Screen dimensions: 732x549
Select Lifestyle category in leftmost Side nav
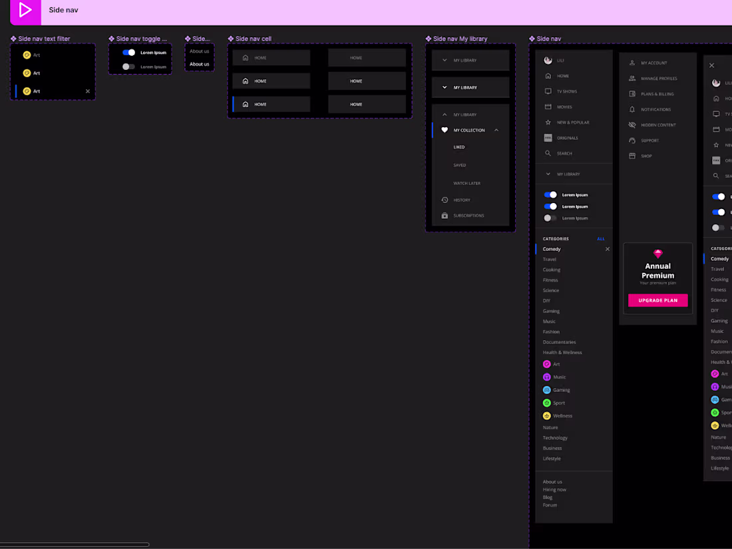552,458
